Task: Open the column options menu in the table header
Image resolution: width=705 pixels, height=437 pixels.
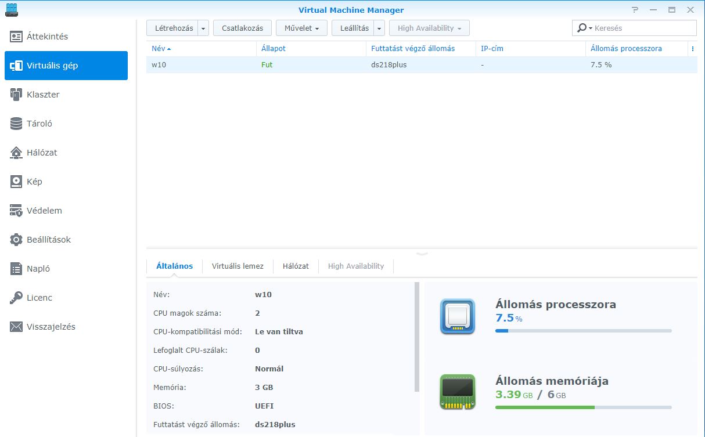Action: coord(692,49)
